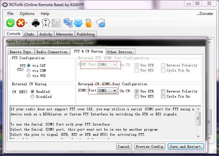The height and width of the screenshot is (156, 219).
Task: Click help text scrollbar up arrow
Action: click(198, 109)
